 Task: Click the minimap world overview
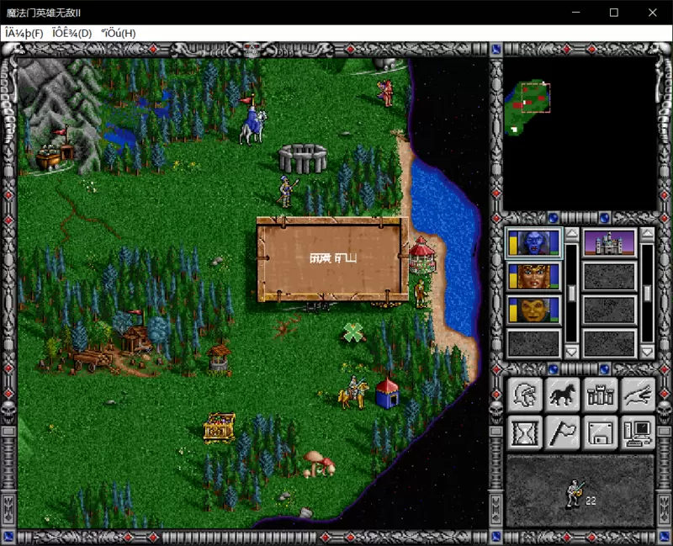coord(580,134)
